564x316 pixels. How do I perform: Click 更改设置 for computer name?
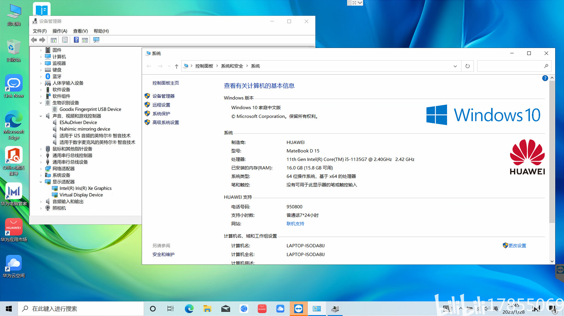(x=517, y=245)
